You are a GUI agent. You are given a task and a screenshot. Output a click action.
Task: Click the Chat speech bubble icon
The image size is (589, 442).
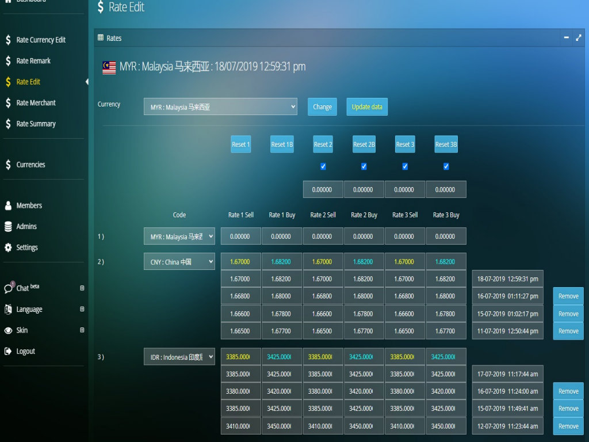pos(8,288)
